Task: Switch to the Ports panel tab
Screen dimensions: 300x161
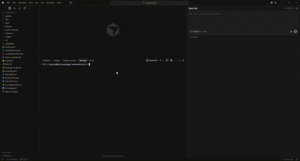Action: 92,61
